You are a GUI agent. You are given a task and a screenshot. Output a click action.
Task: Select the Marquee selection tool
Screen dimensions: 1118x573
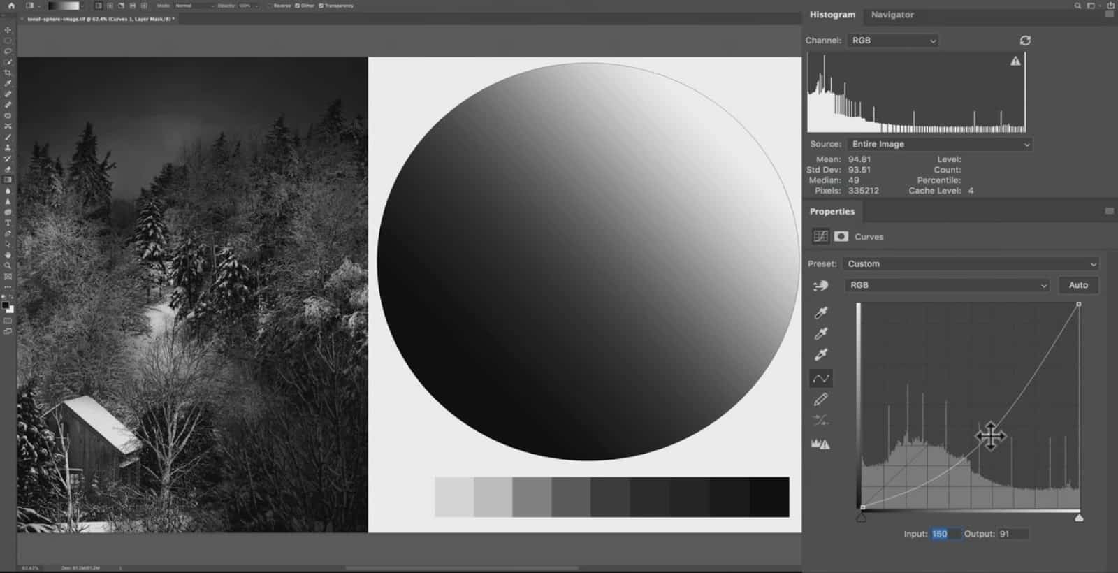(x=8, y=41)
